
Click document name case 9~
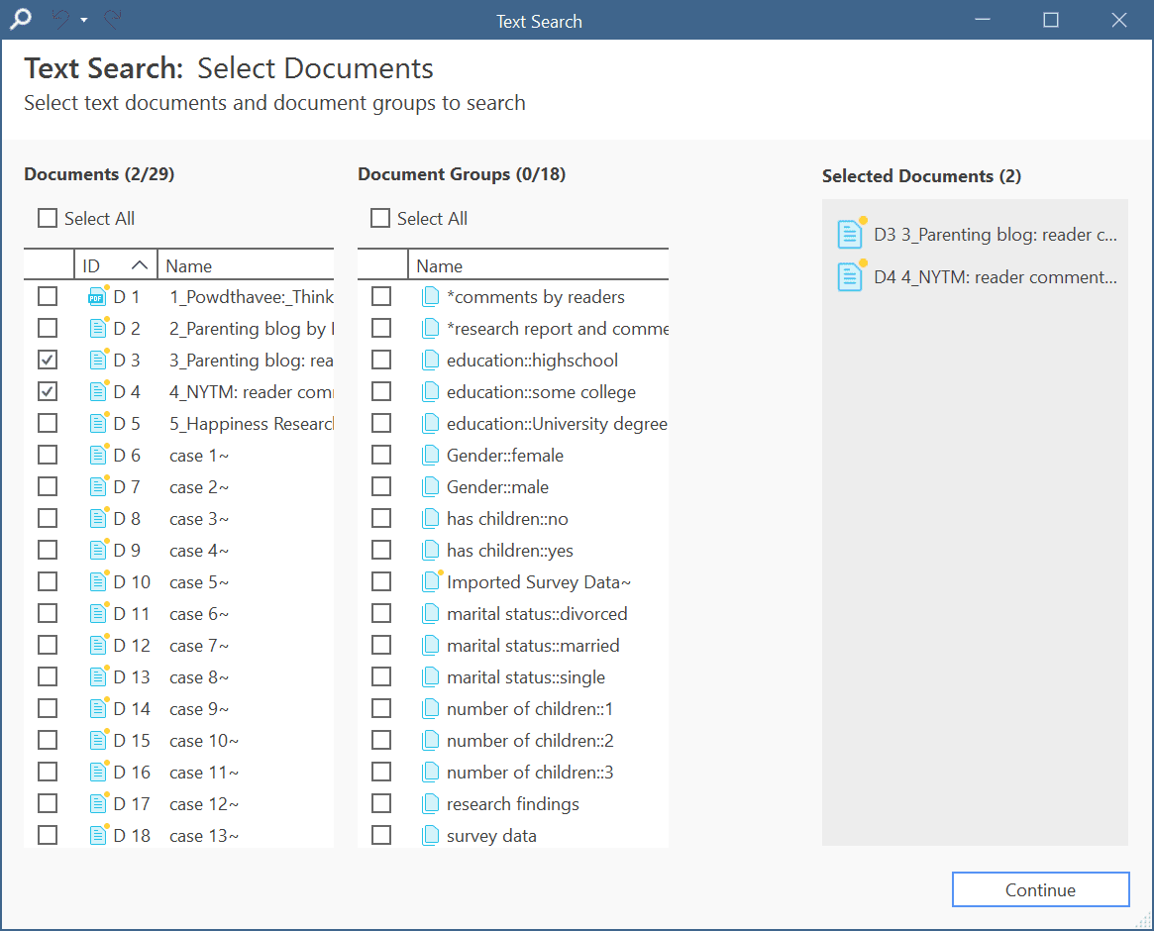(199, 709)
